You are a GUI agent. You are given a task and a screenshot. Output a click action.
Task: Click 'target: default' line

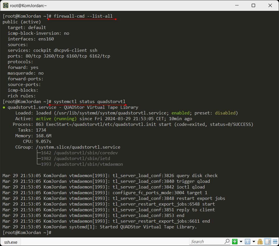click(27, 28)
